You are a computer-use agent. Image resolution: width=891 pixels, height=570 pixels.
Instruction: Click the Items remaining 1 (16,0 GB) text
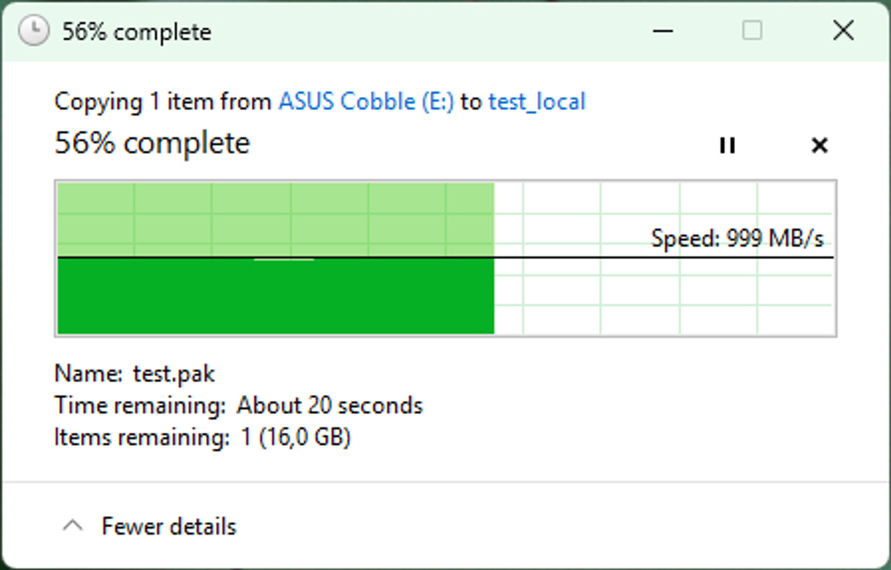[x=202, y=437]
